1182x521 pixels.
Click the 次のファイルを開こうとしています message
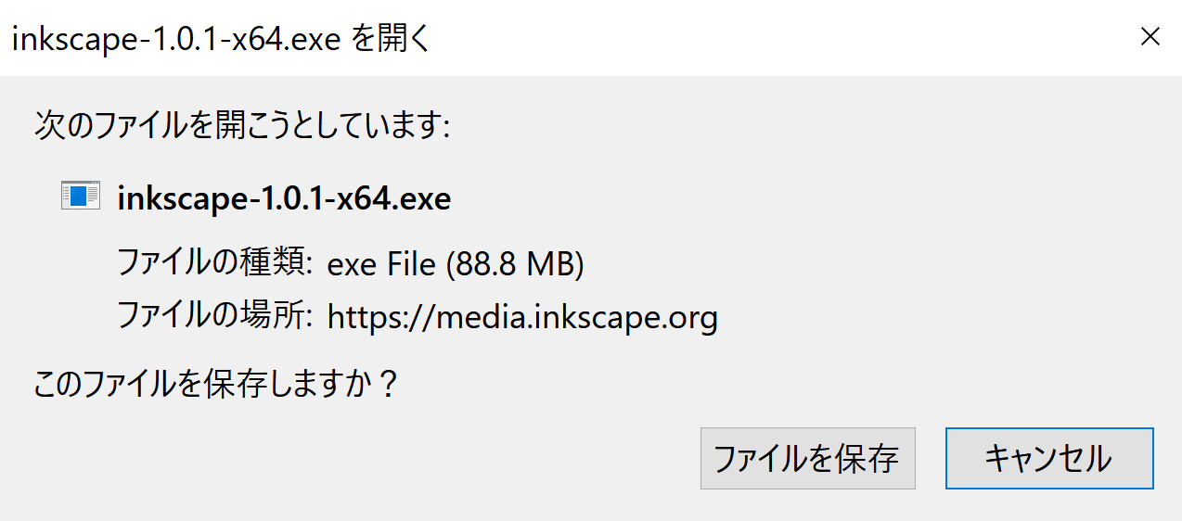click(x=242, y=125)
